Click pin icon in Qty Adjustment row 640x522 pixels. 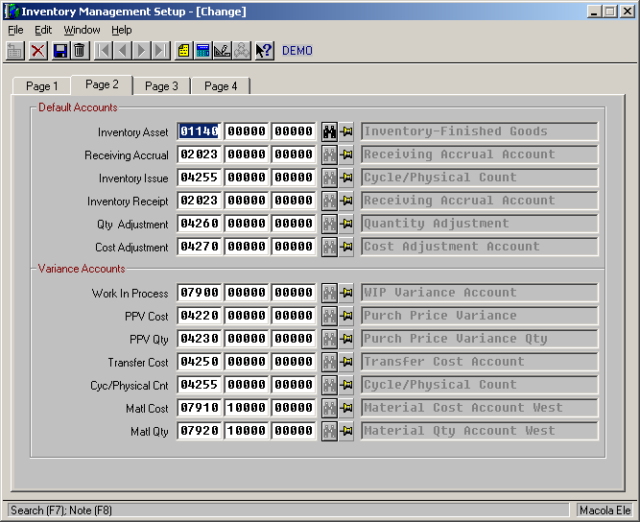point(346,224)
